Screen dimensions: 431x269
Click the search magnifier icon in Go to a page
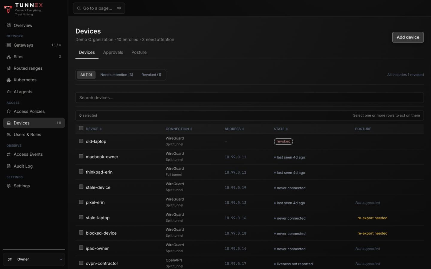click(79, 8)
